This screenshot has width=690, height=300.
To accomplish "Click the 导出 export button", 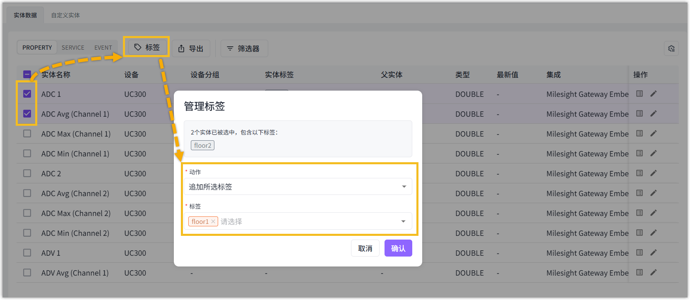I will coord(191,48).
